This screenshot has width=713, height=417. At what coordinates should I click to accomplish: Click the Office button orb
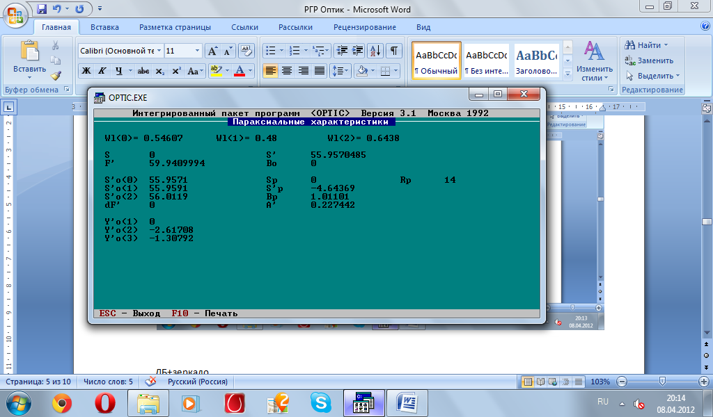click(15, 15)
